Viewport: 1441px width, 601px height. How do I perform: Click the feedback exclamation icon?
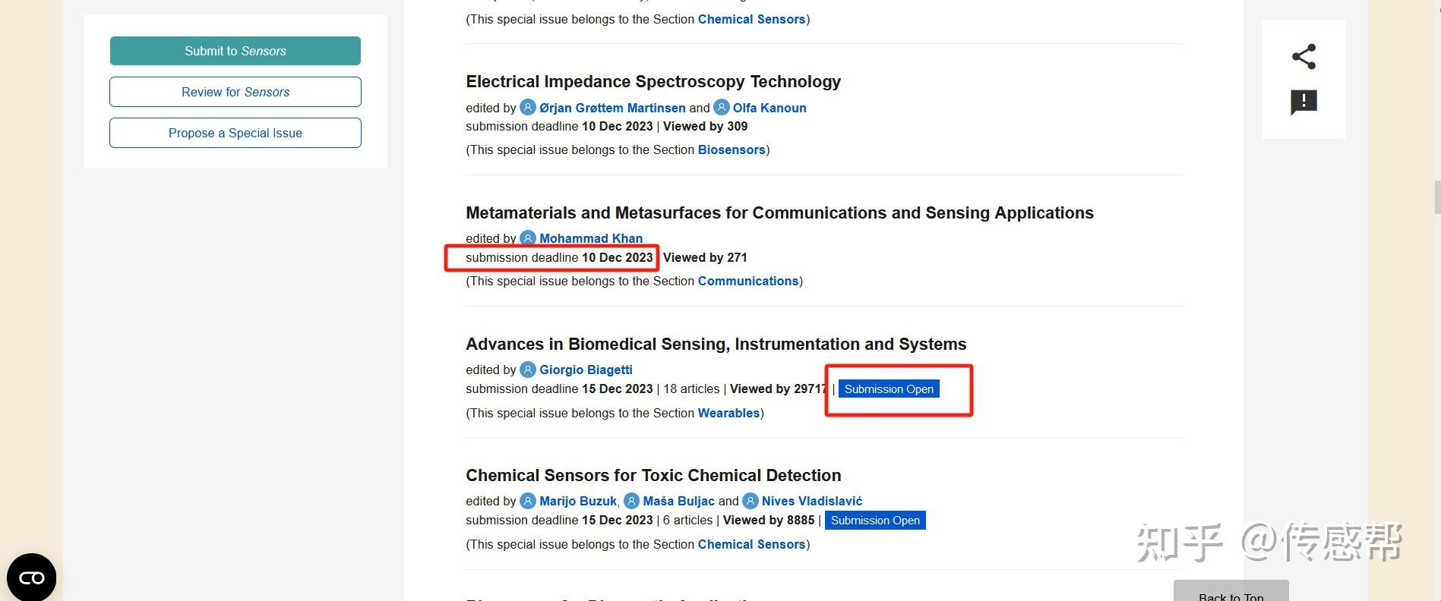(1304, 102)
